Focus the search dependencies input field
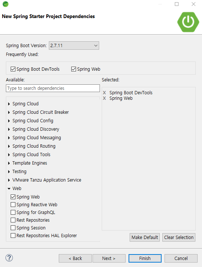Screen dimensions: 202x267 pos(53,88)
